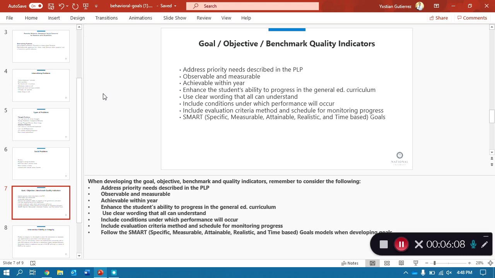Click the Search box in title bar
The image size is (495, 278).
(253, 6)
